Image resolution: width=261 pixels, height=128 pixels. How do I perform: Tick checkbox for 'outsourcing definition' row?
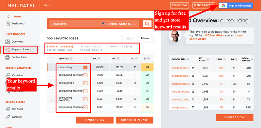click(x=52, y=75)
